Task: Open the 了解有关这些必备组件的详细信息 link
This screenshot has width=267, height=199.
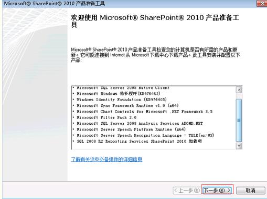Action: 106,159
